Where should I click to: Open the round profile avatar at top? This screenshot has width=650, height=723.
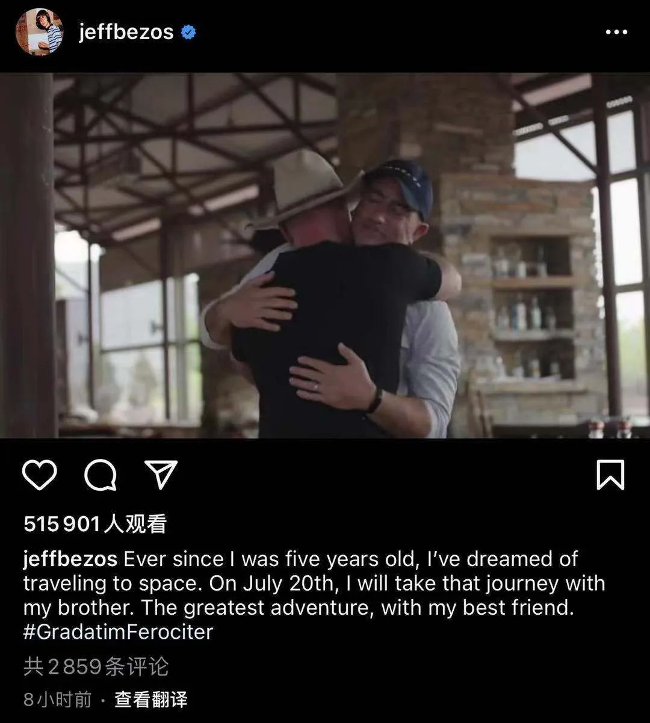point(39,32)
